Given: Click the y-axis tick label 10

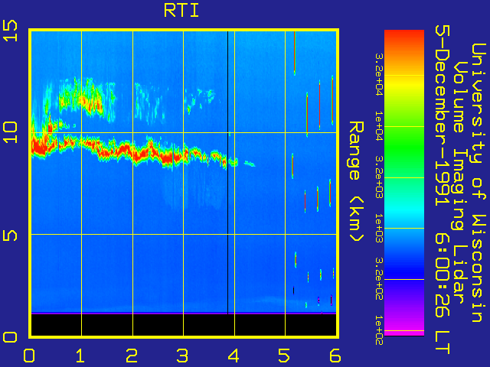Looking at the screenshot, I should coord(10,132).
